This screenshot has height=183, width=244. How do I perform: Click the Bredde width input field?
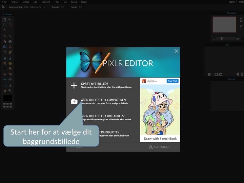[64, 7]
